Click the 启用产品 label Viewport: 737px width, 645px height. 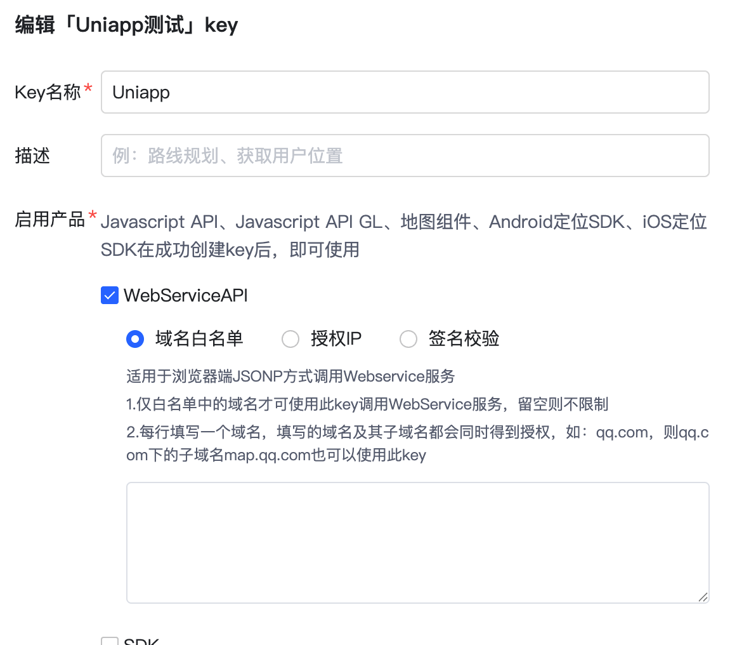point(50,220)
